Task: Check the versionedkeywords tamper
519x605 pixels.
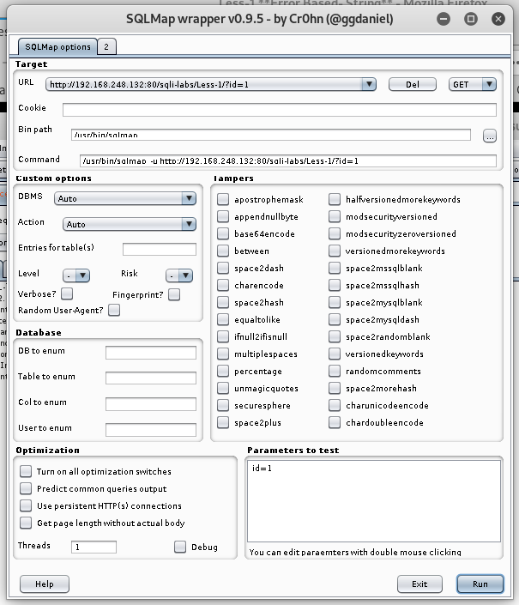Action: (x=335, y=354)
